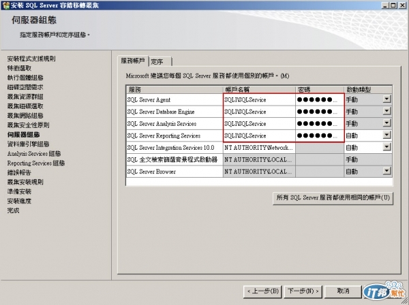Click 安裝程式支援規則 step in sidebar

point(31,59)
